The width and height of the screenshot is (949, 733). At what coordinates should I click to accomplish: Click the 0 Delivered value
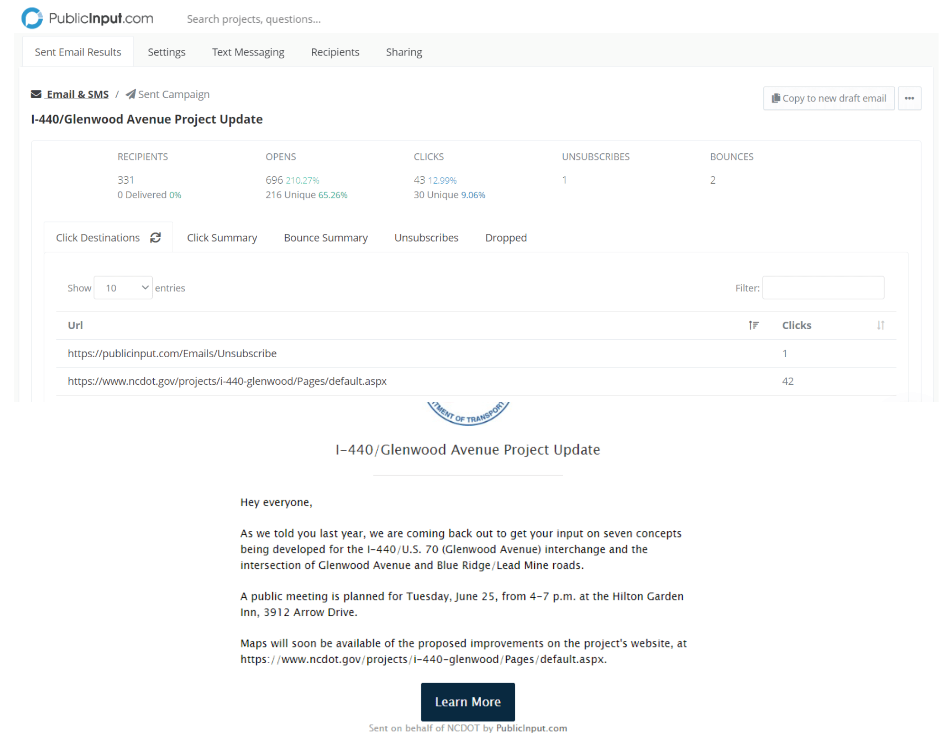[x=142, y=195]
